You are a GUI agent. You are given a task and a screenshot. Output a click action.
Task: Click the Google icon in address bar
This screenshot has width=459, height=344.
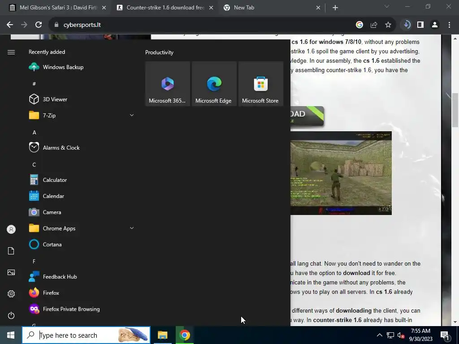click(359, 25)
